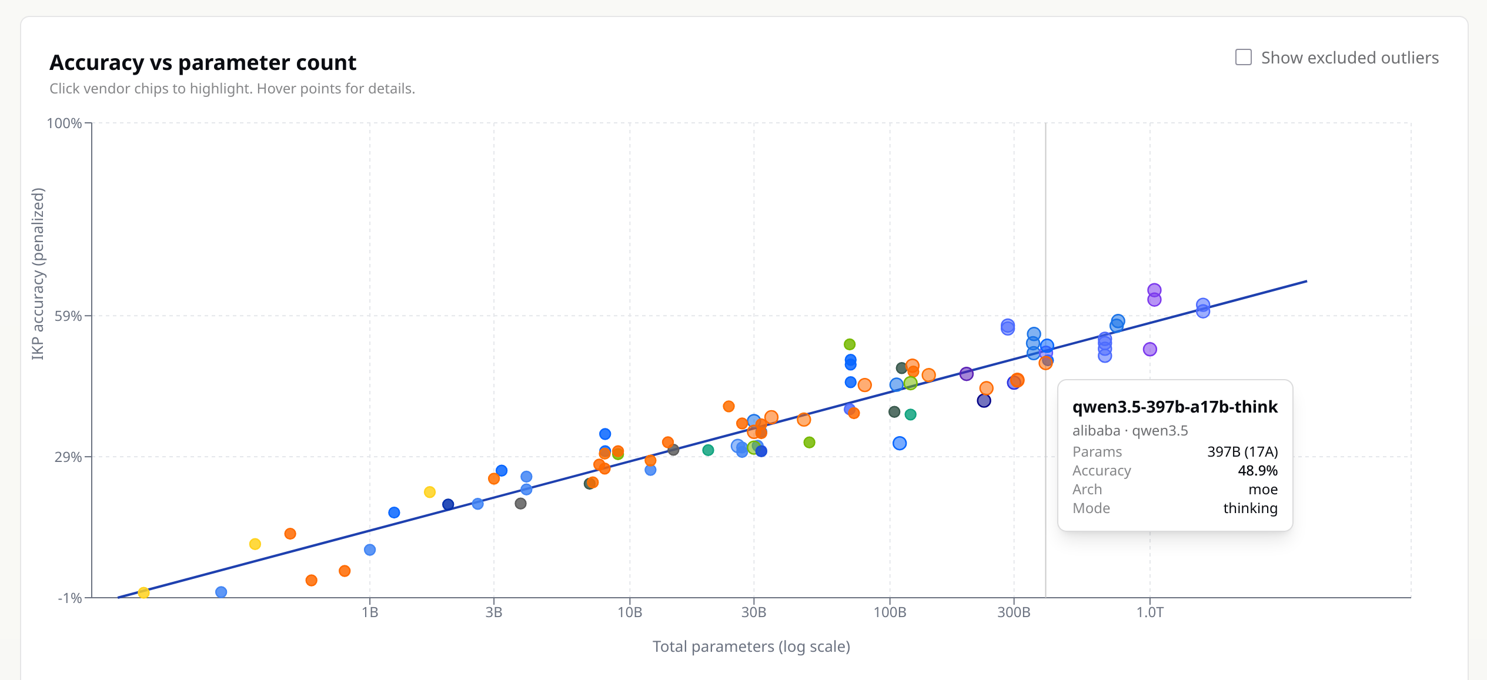Select the blue data point on the 1B gridline
The width and height of the screenshot is (1487, 680).
click(x=370, y=550)
